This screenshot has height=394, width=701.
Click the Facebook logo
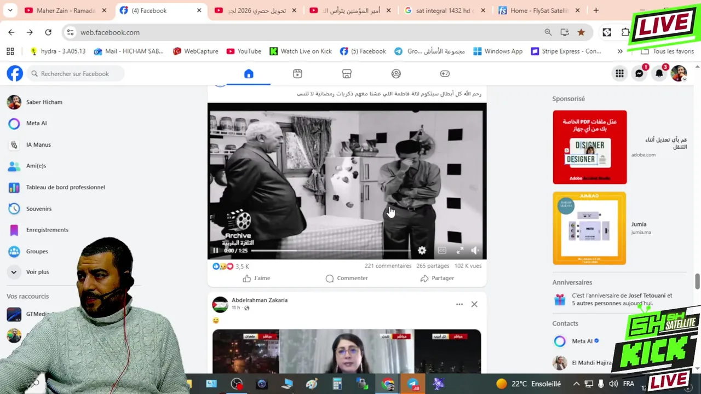tap(15, 73)
